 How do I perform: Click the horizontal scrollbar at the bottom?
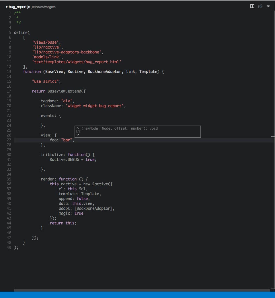[142, 290]
